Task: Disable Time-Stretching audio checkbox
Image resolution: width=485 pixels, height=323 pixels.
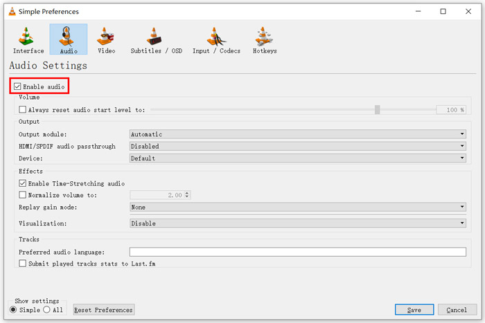Action: point(22,183)
